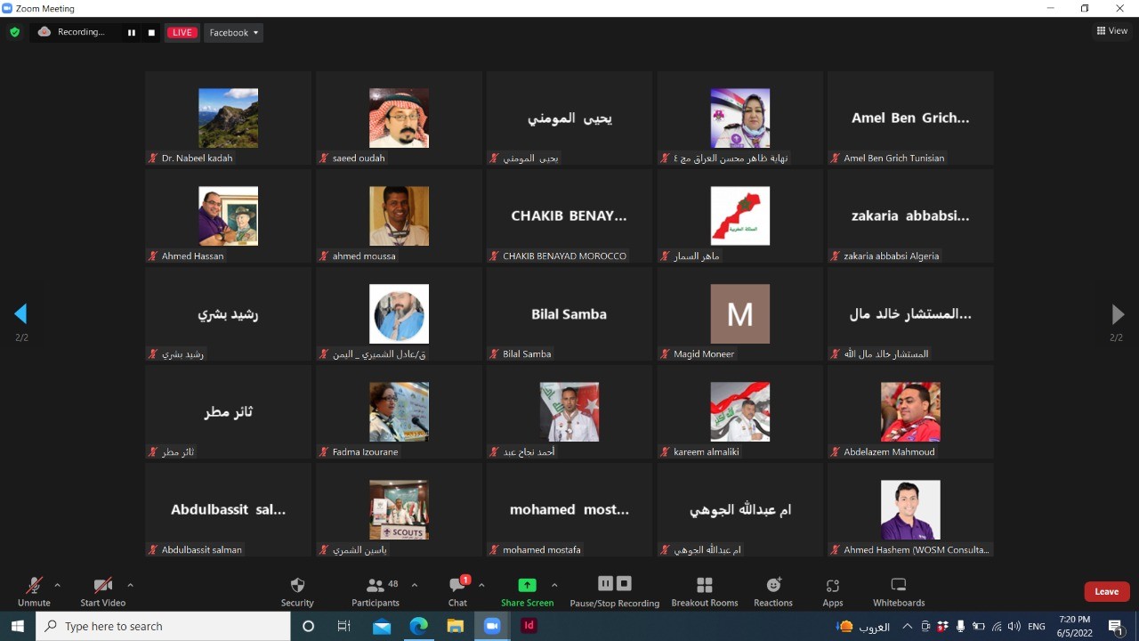
Task: Expand the Facebook live dropdown
Action: coord(234,33)
